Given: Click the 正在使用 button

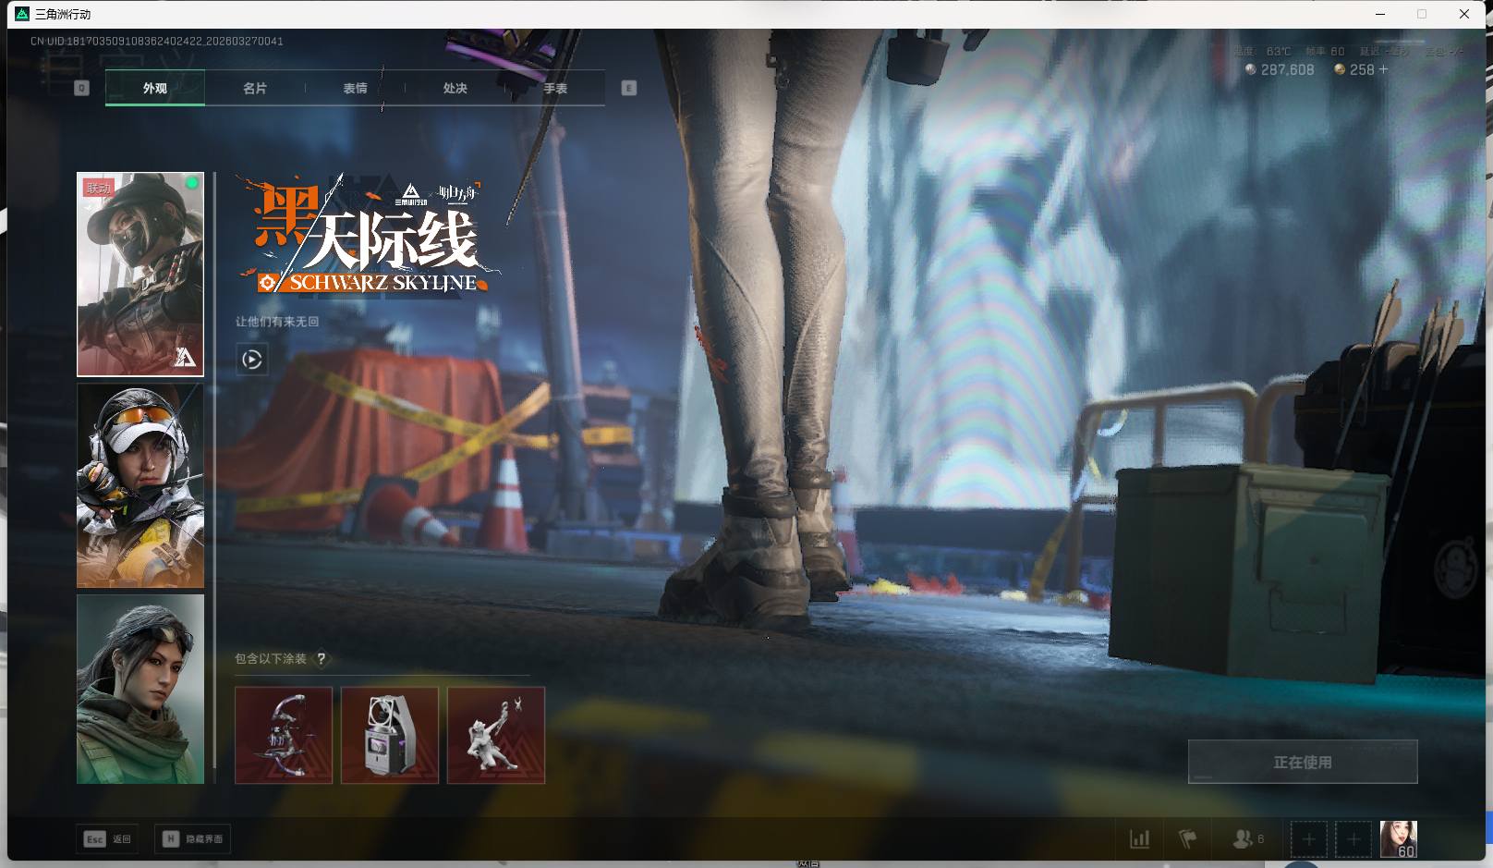Looking at the screenshot, I should pos(1303,762).
